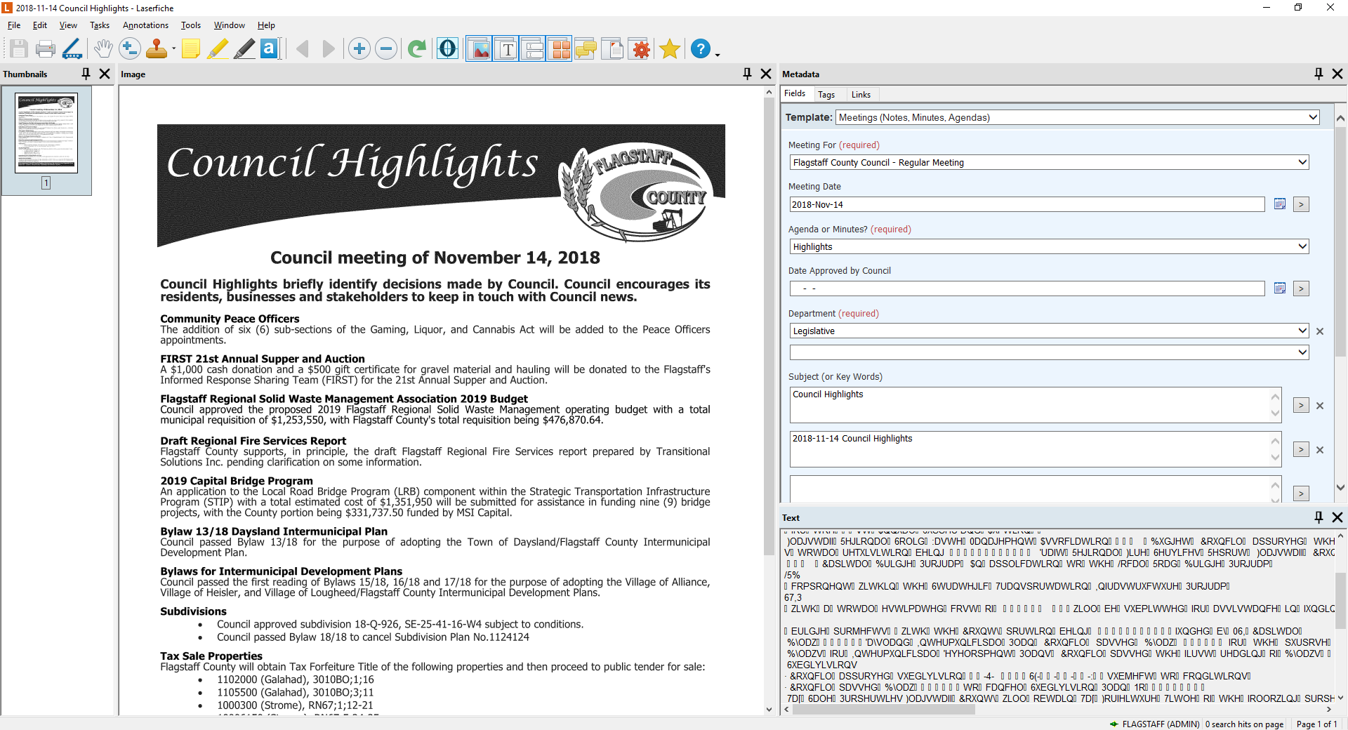Open toolbar options dropdown arrow
The height and width of the screenshot is (730, 1348).
(x=718, y=54)
